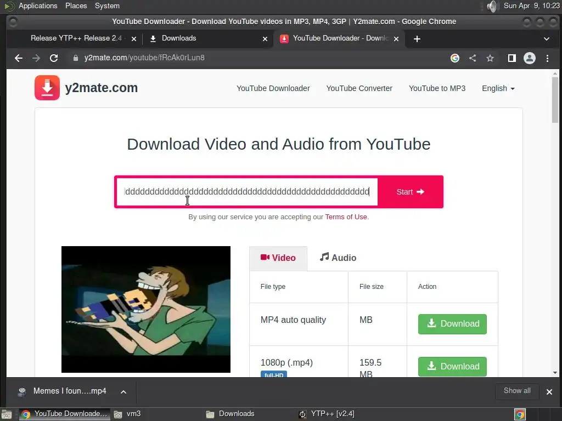This screenshot has width=562, height=421.
Task: Click the Memes I foun....mp4 file icon
Action: click(22, 391)
